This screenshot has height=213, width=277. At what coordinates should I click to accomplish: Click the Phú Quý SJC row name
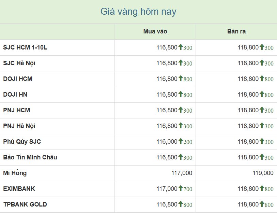coord(22,142)
